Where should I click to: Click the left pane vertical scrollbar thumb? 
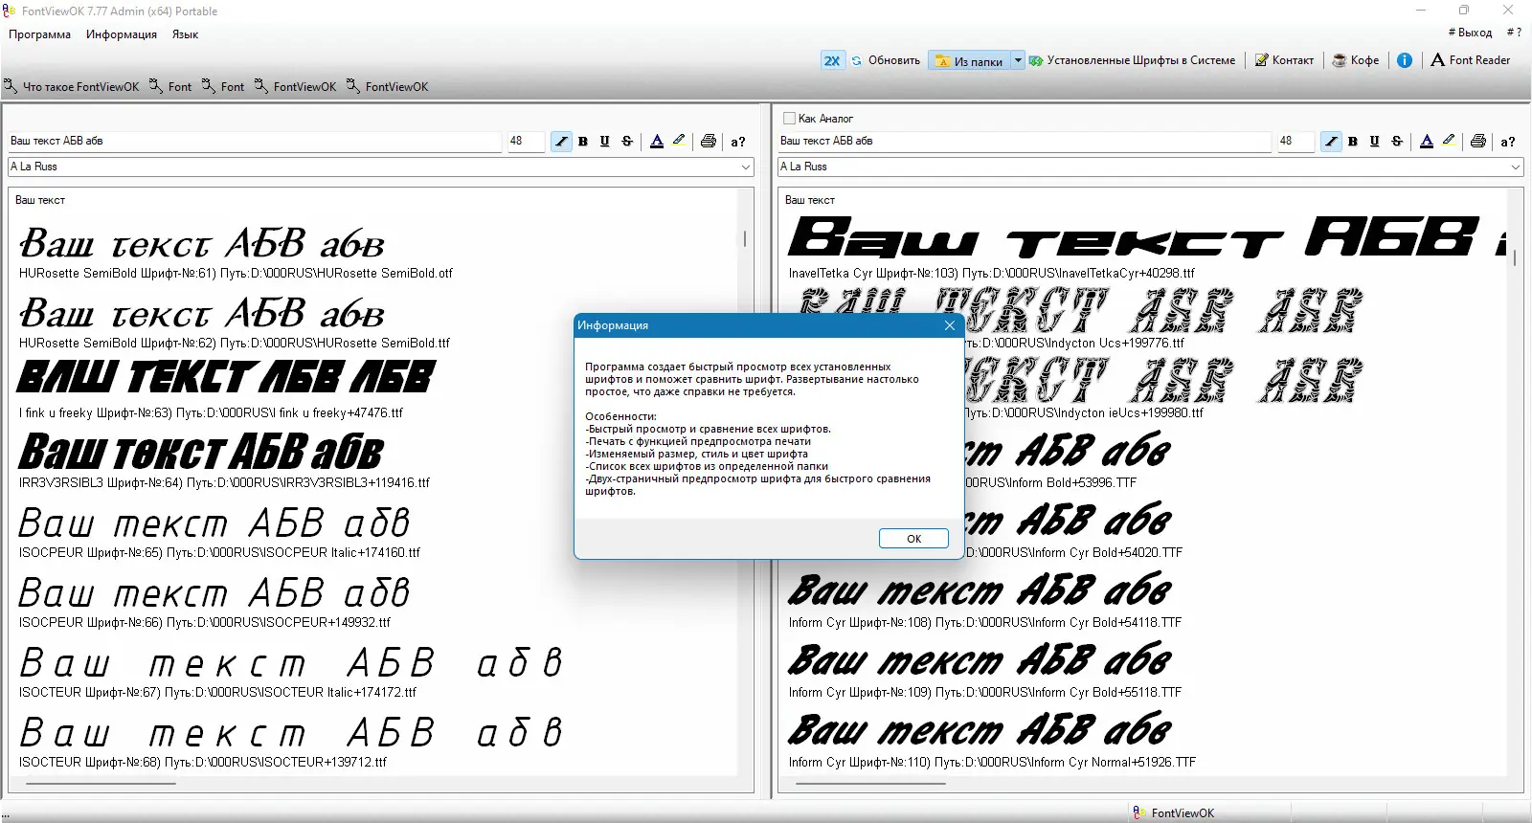pos(745,238)
